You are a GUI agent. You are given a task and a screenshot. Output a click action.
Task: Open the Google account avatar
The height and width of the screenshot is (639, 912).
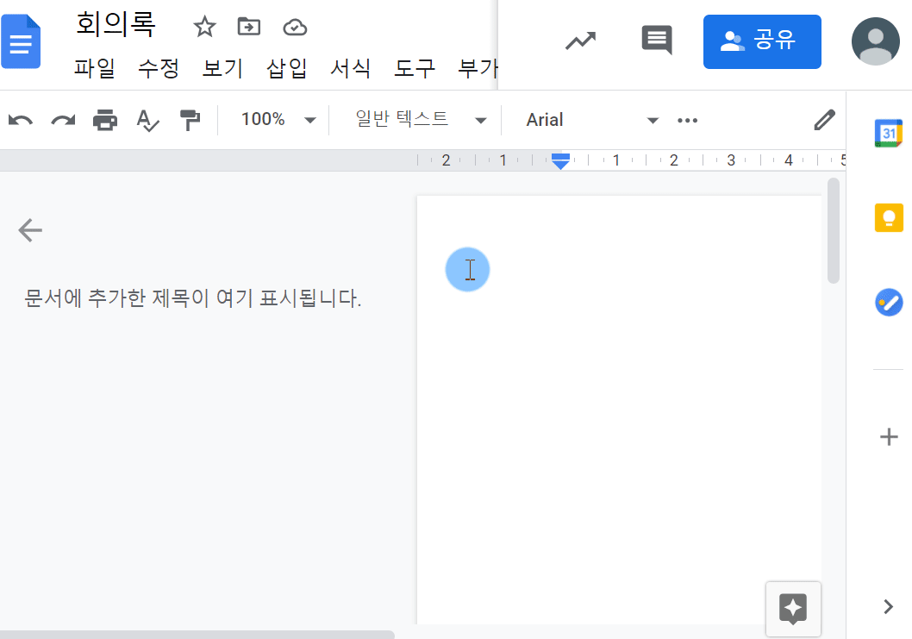tap(875, 41)
